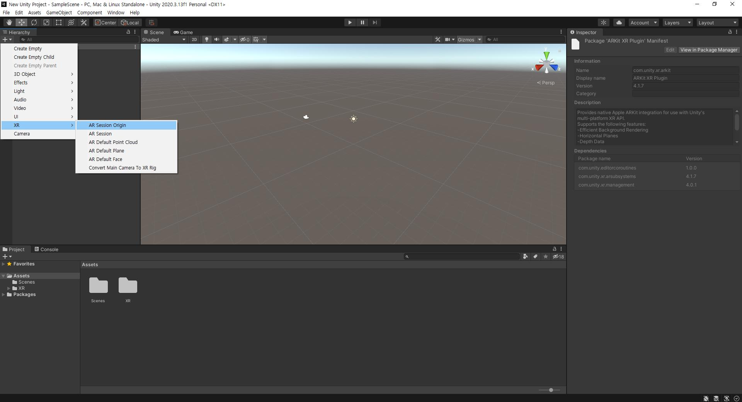Lock the Hierarchy panel
742x402 pixels.
(x=128, y=32)
